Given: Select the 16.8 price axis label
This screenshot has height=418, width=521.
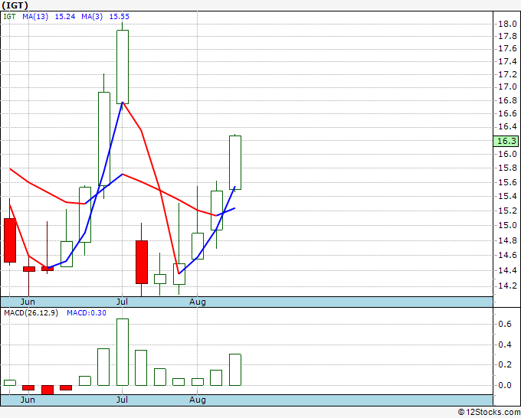Looking at the screenshot, I should pyautogui.click(x=507, y=100).
